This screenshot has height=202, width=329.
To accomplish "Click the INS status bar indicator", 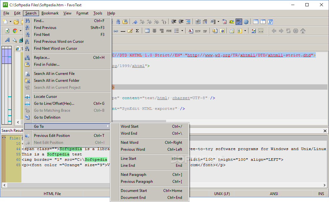I will (321, 194).
